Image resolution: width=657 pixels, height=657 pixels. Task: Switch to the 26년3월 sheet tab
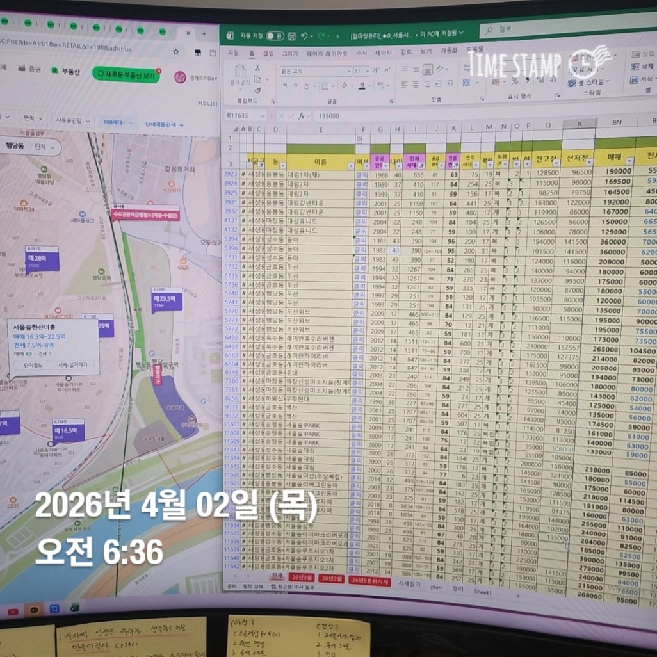(x=301, y=578)
